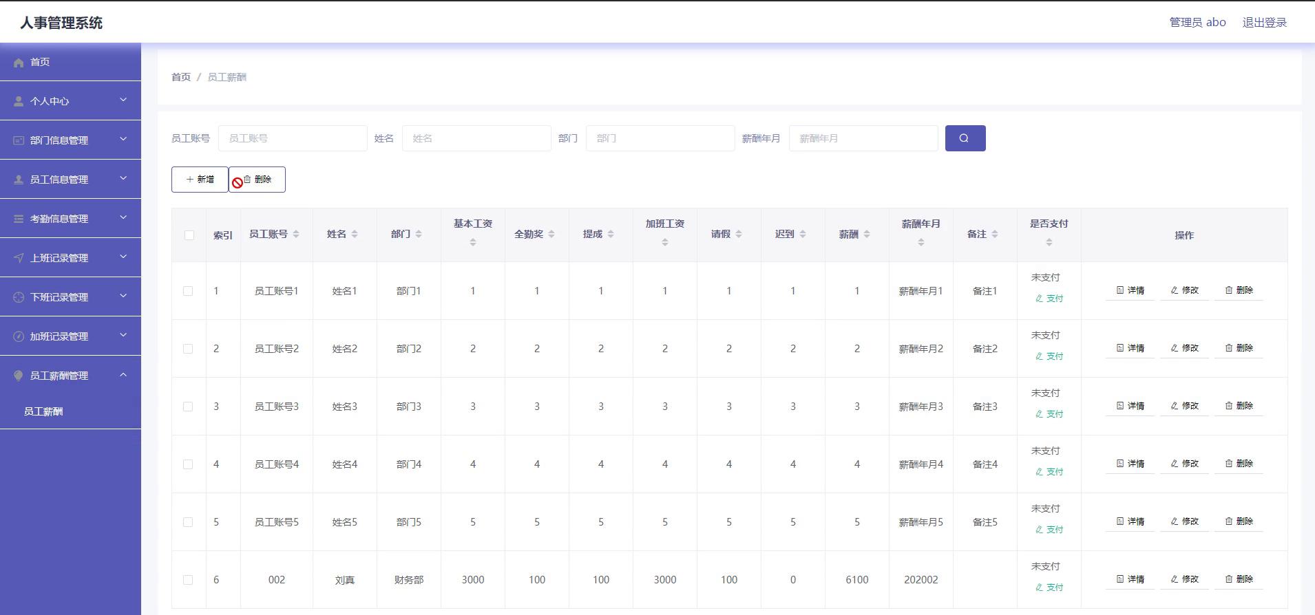Click the 新增 add button
Screen dimensions: 1315x615
(200, 180)
